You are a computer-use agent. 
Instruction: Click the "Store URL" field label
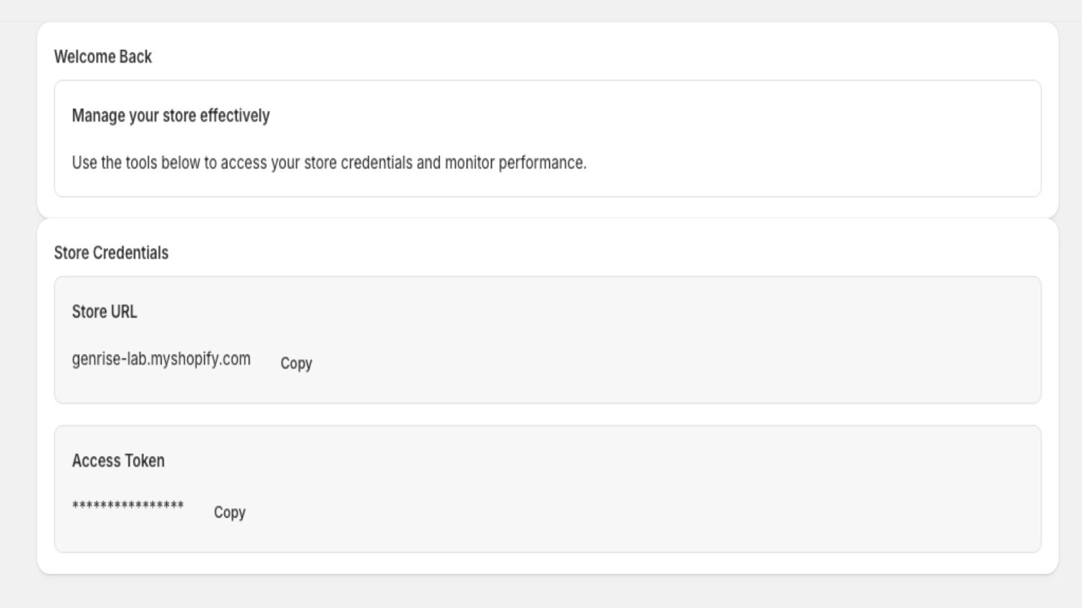[x=104, y=311]
